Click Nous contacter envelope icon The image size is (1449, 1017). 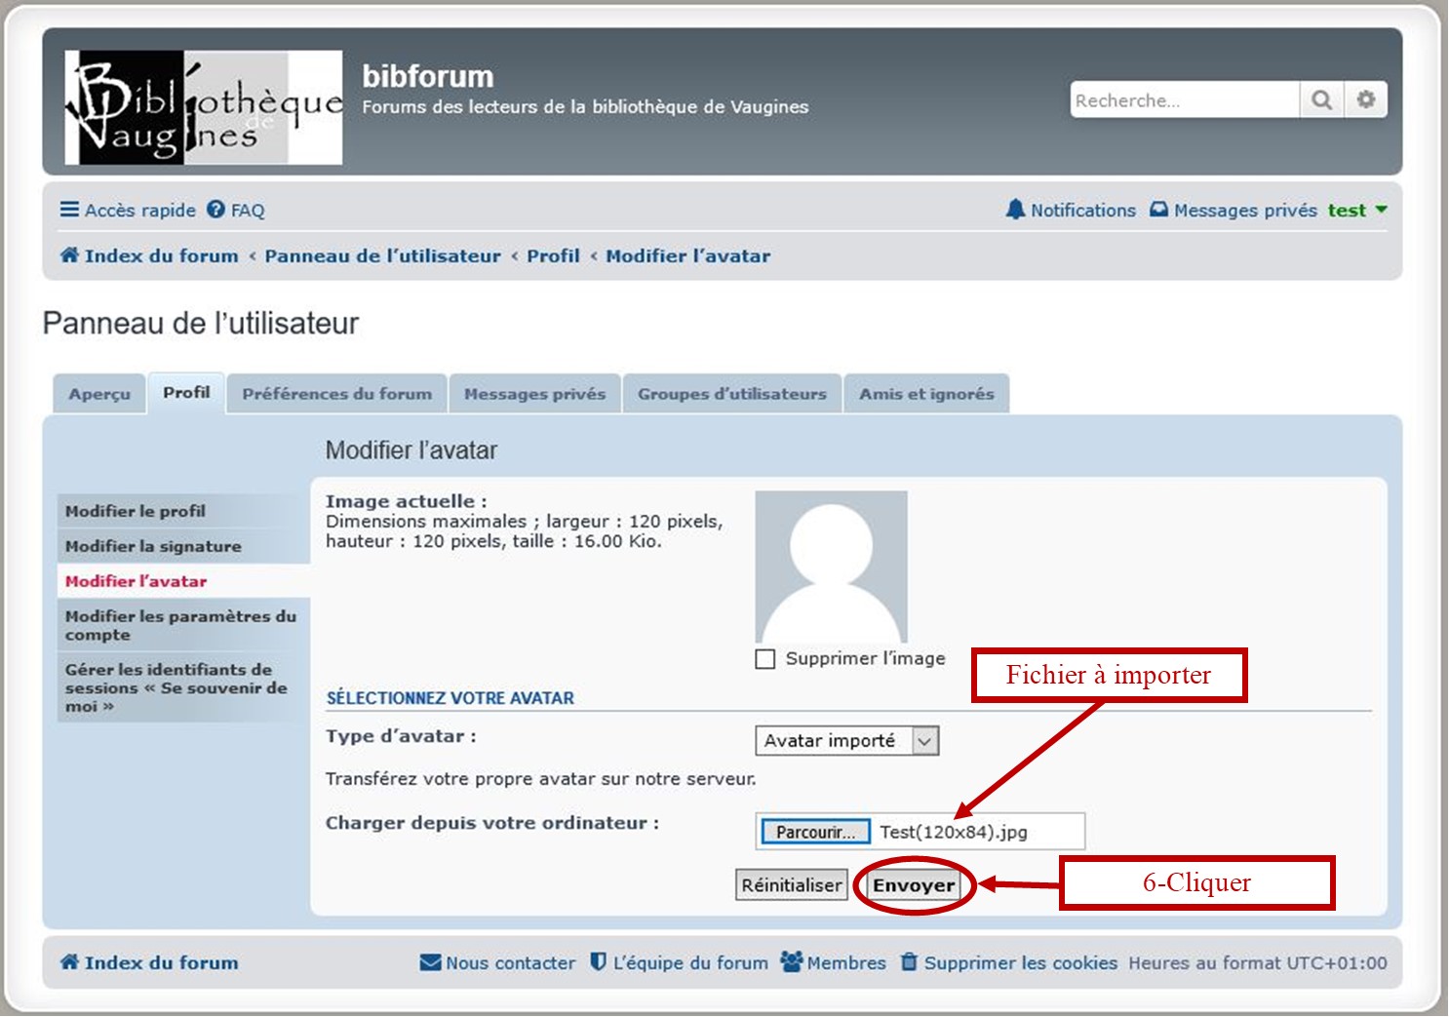(430, 962)
